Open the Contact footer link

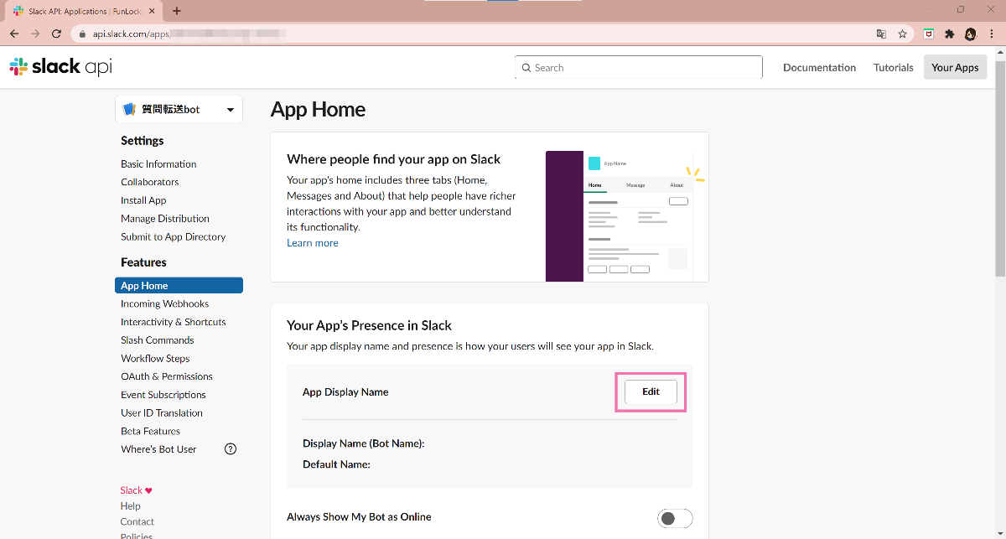click(x=137, y=521)
